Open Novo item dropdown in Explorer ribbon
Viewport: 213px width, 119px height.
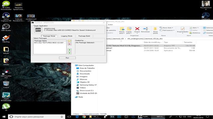pyautogui.click(x=166, y=28)
